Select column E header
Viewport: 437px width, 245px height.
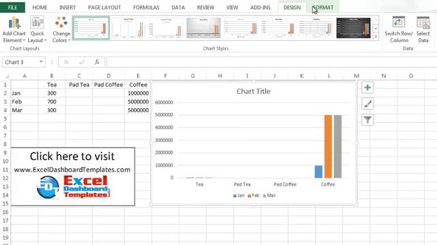pos(138,76)
